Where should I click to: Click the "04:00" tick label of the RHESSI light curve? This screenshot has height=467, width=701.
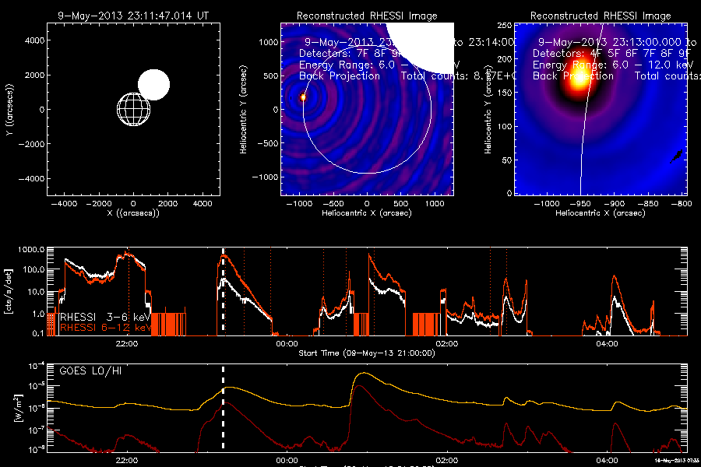pyautogui.click(x=607, y=344)
